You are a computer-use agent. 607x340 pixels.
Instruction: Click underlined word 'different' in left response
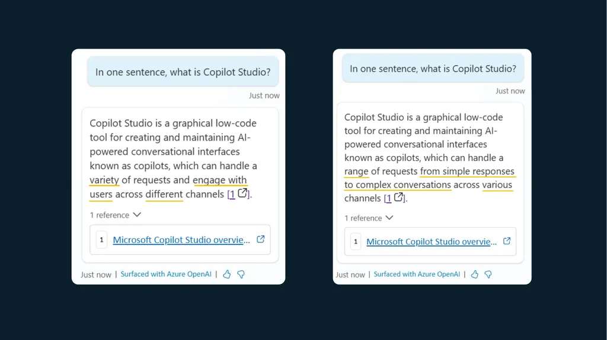coord(164,194)
